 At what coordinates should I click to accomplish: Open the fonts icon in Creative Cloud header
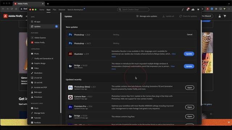(x=183, y=10)
